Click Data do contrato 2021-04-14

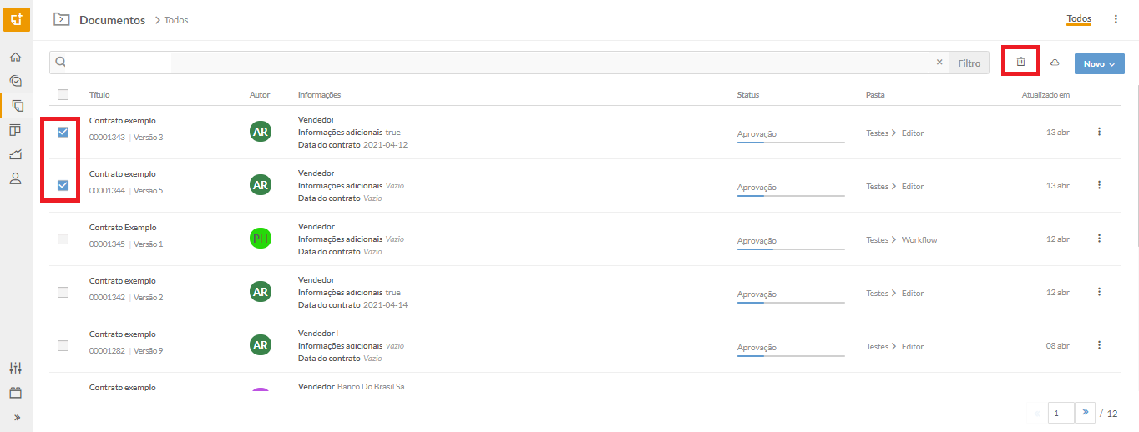point(352,305)
